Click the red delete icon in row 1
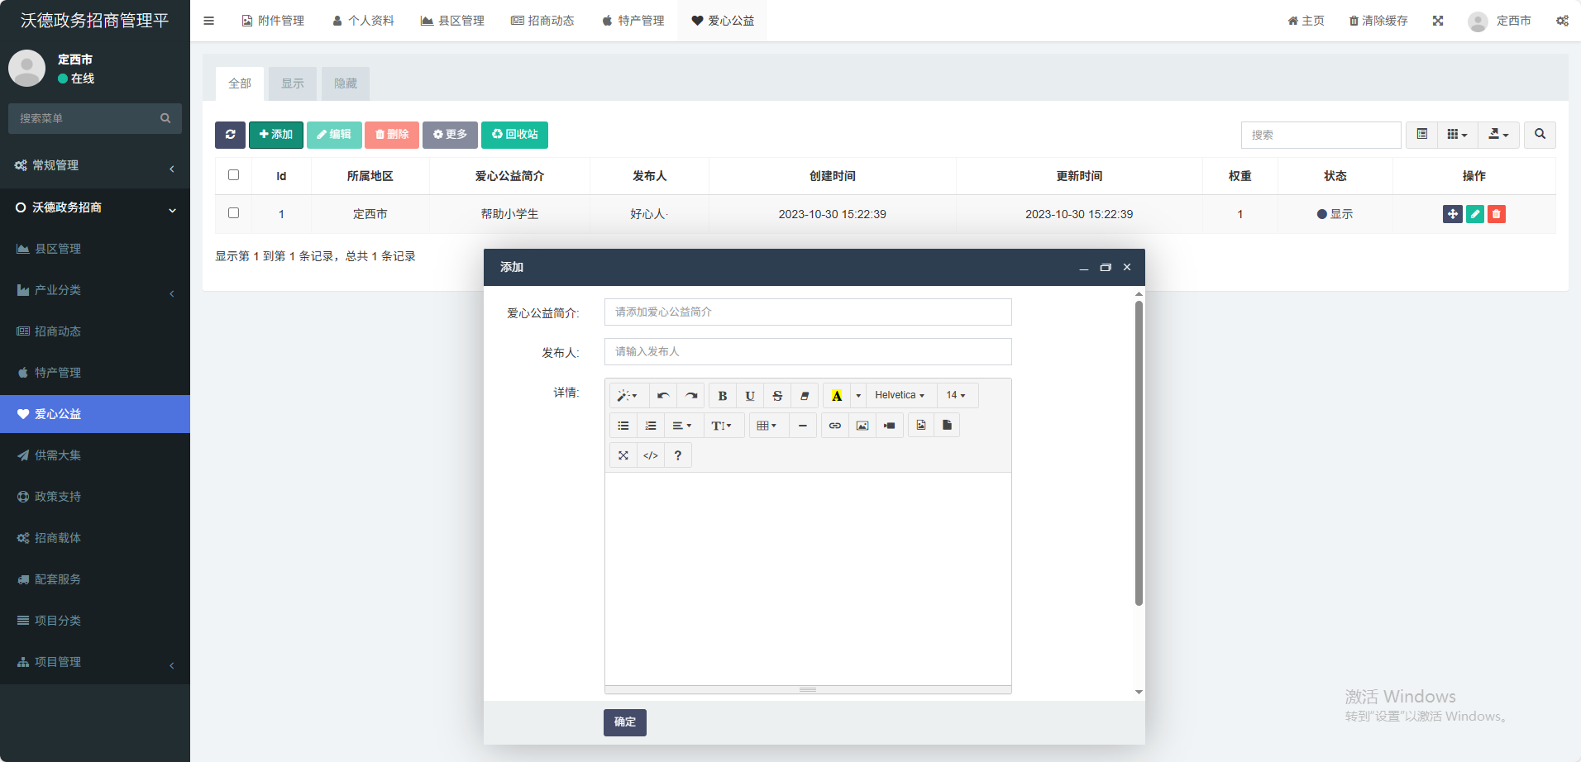Viewport: 1581px width, 762px height. 1496,214
